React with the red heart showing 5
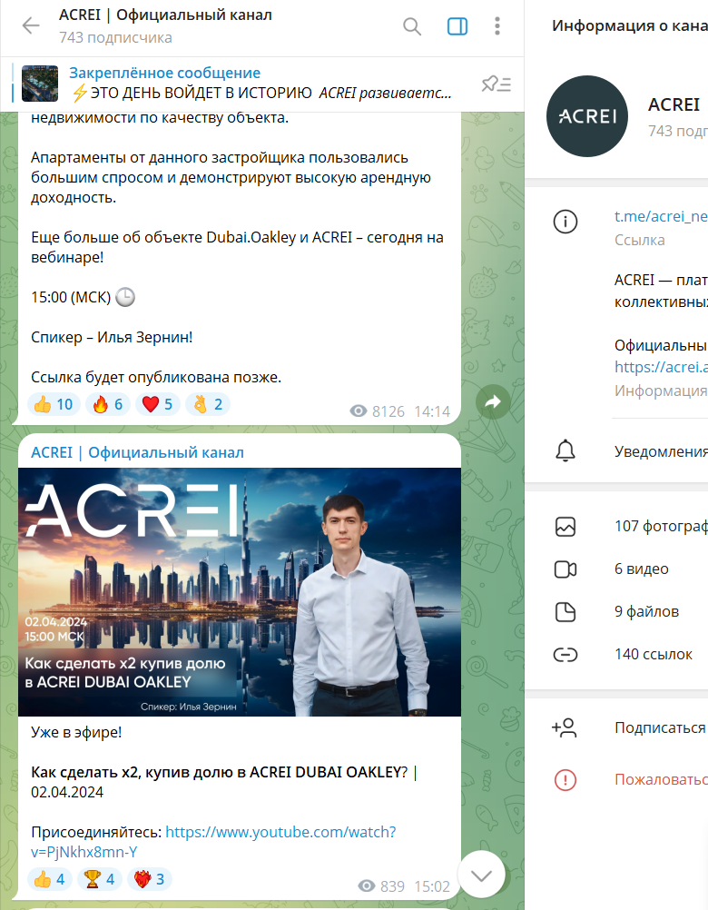The image size is (708, 910). (158, 404)
